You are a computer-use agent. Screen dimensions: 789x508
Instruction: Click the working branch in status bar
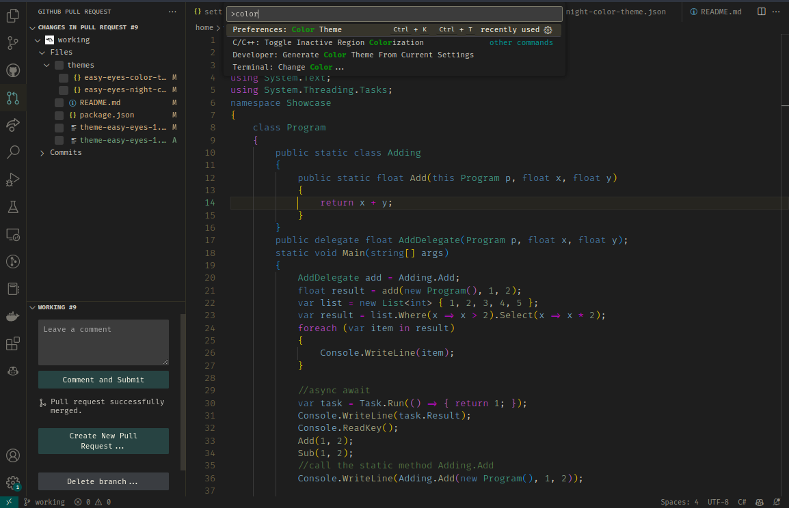point(44,502)
